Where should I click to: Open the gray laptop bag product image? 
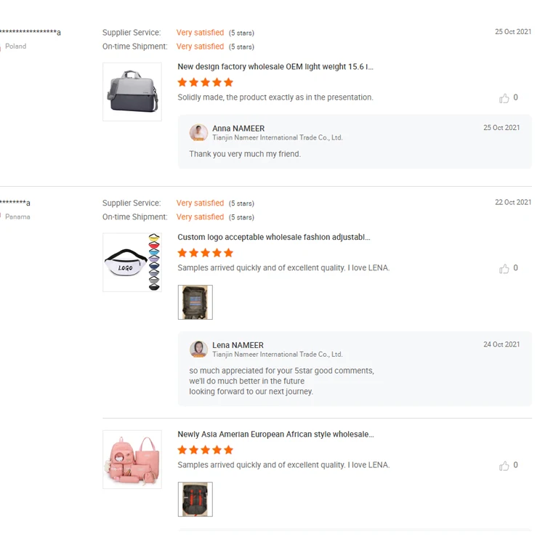pyautogui.click(x=132, y=92)
